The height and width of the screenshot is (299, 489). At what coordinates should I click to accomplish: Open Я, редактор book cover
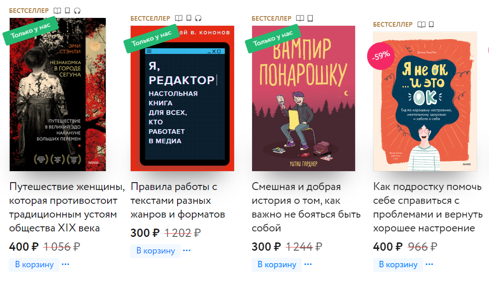(x=183, y=98)
